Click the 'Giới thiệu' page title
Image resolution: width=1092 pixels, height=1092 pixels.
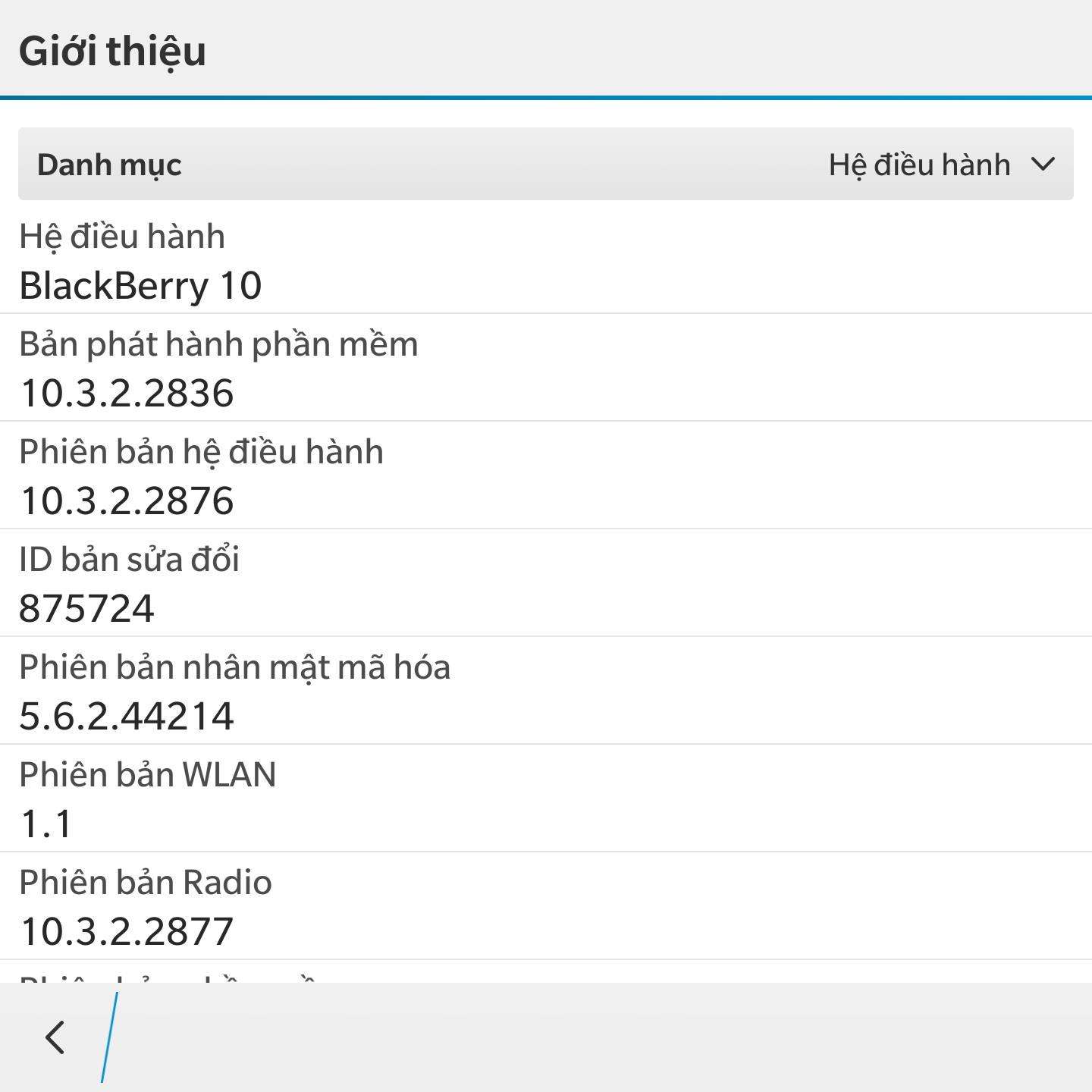coord(112,52)
